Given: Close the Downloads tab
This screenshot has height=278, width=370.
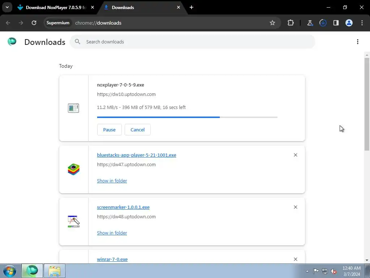Looking at the screenshot, I should point(178,8).
